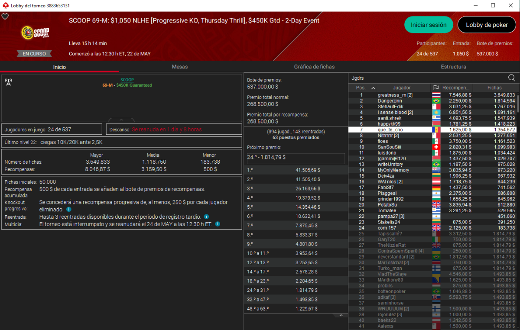Select player greatness_m [2]
The height and width of the screenshot is (330, 520).
pyautogui.click(x=432, y=95)
